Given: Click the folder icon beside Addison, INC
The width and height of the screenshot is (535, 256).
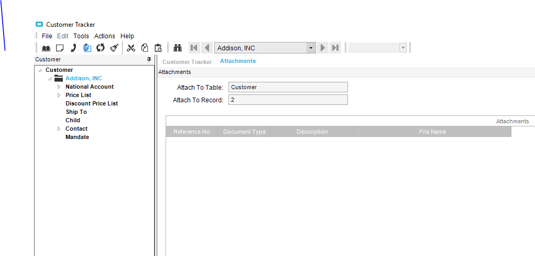Looking at the screenshot, I should [59, 78].
